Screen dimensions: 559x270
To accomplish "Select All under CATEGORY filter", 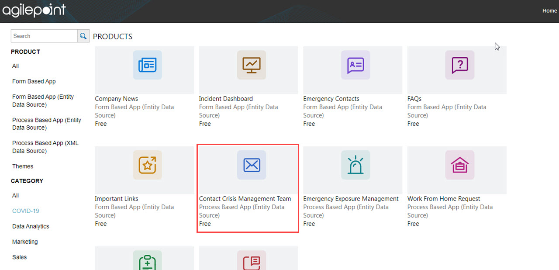I will (16, 196).
